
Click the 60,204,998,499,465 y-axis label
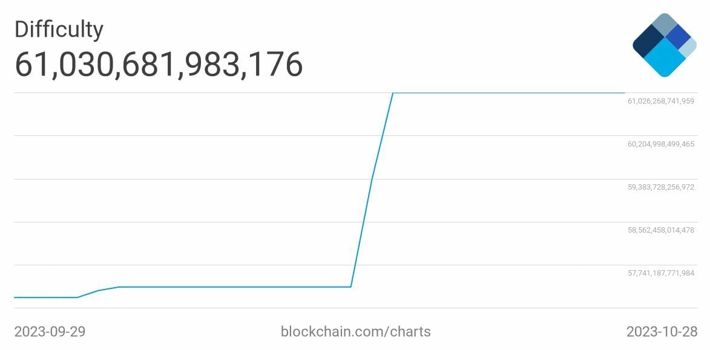pos(661,144)
